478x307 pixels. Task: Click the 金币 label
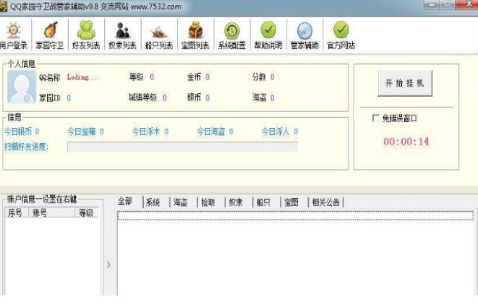coord(195,77)
